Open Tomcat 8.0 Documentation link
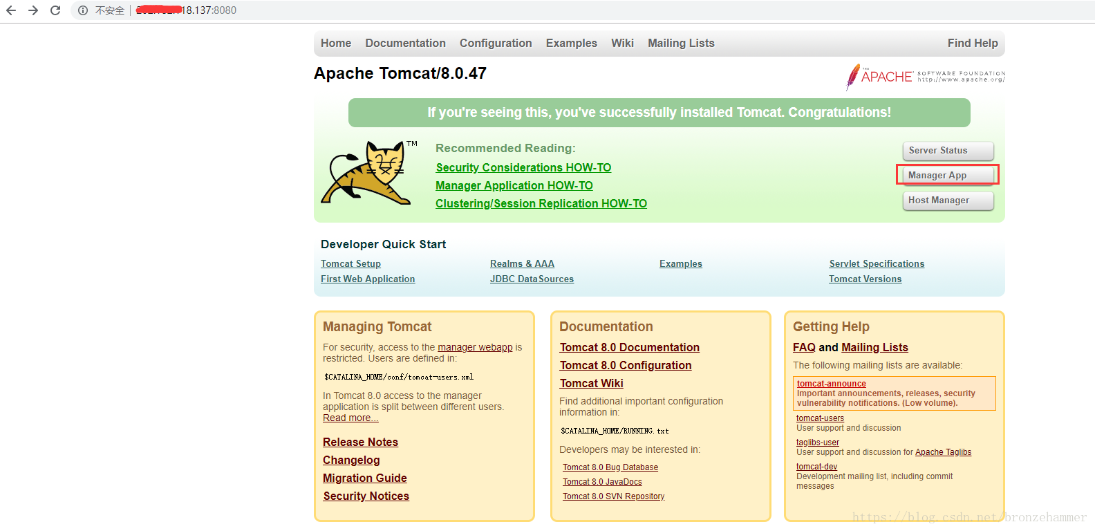The height and width of the screenshot is (531, 1095). (630, 347)
